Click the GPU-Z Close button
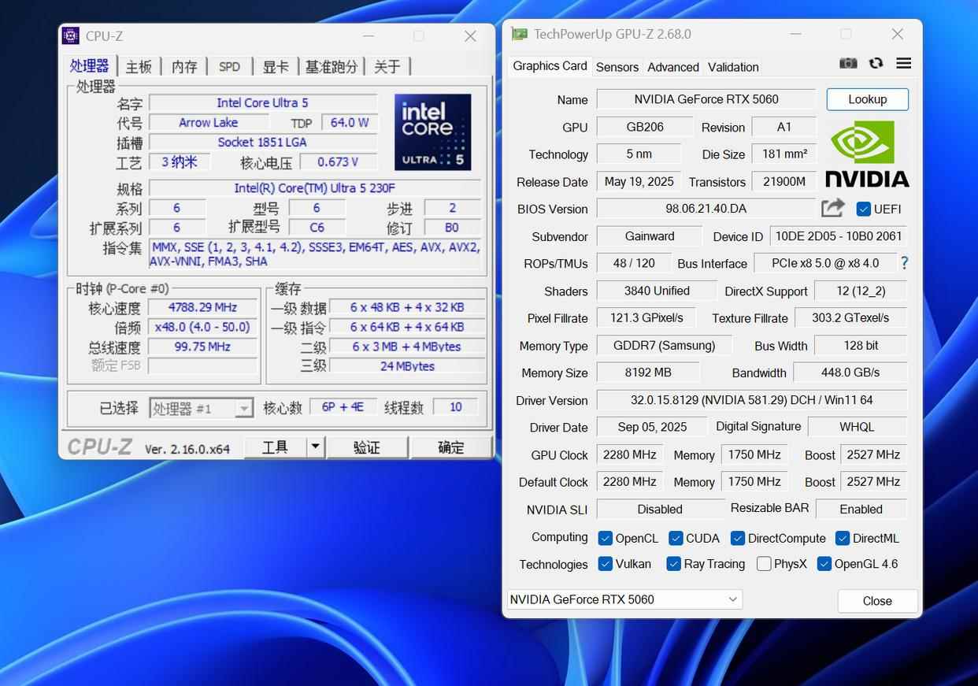 click(877, 601)
